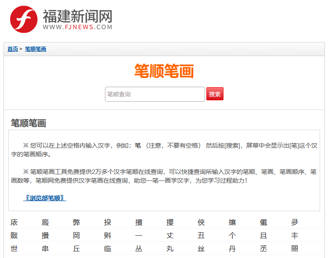Click the character 串 link
Screen dimensions: 328x258
click(45, 249)
